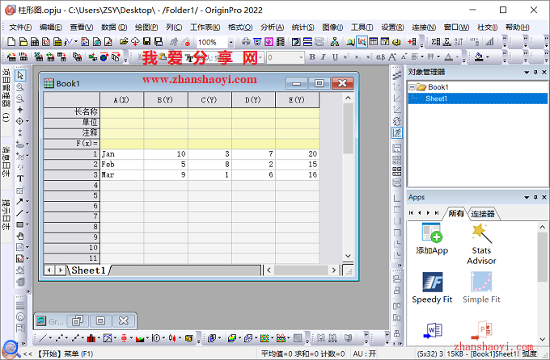Select the arrow drawing tool
Screen dimensions: 550x360
tap(19, 201)
